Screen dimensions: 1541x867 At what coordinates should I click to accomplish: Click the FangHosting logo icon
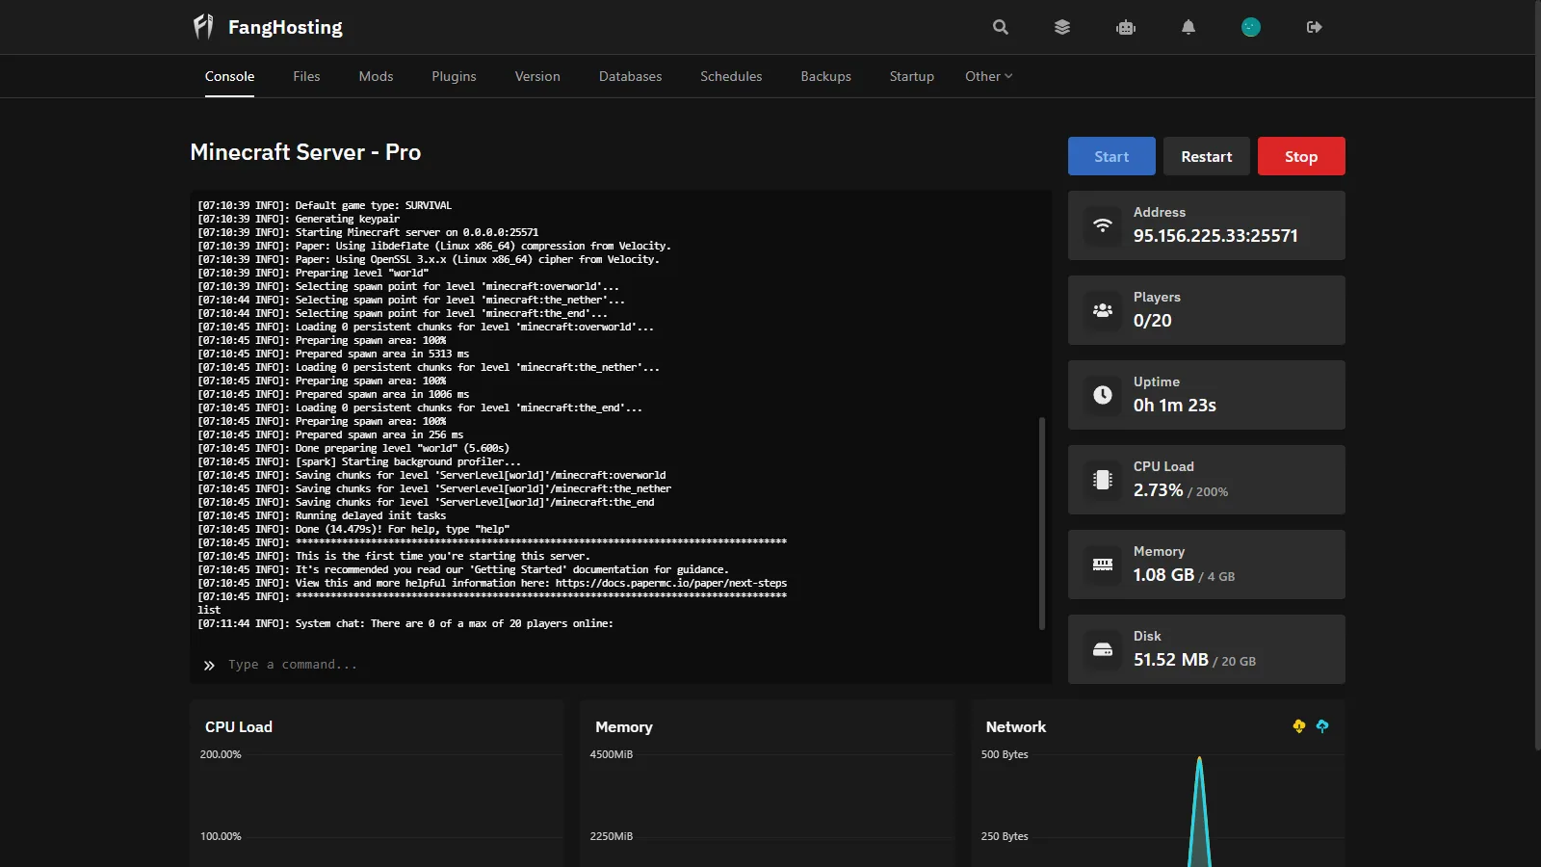[203, 26]
